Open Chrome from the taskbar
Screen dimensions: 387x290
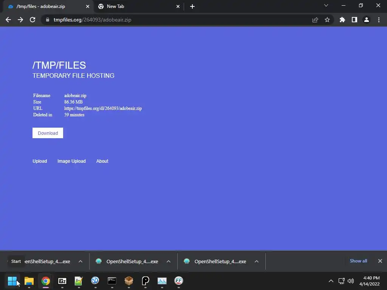(x=46, y=281)
